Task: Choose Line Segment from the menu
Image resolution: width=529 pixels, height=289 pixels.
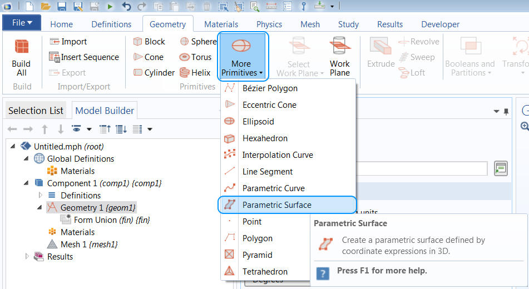Action: (x=288, y=172)
